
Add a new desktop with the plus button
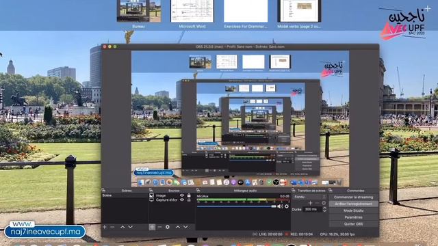[428, 9]
